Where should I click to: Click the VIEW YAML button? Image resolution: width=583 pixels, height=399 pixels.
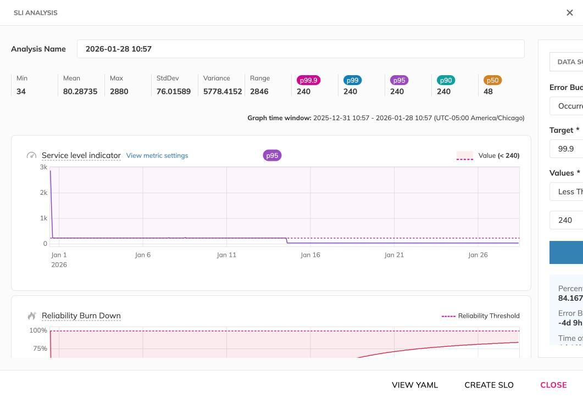(x=415, y=385)
